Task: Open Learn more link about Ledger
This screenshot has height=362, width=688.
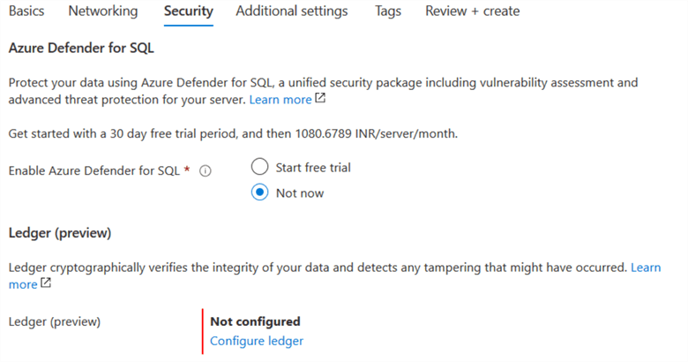Action: (x=645, y=267)
